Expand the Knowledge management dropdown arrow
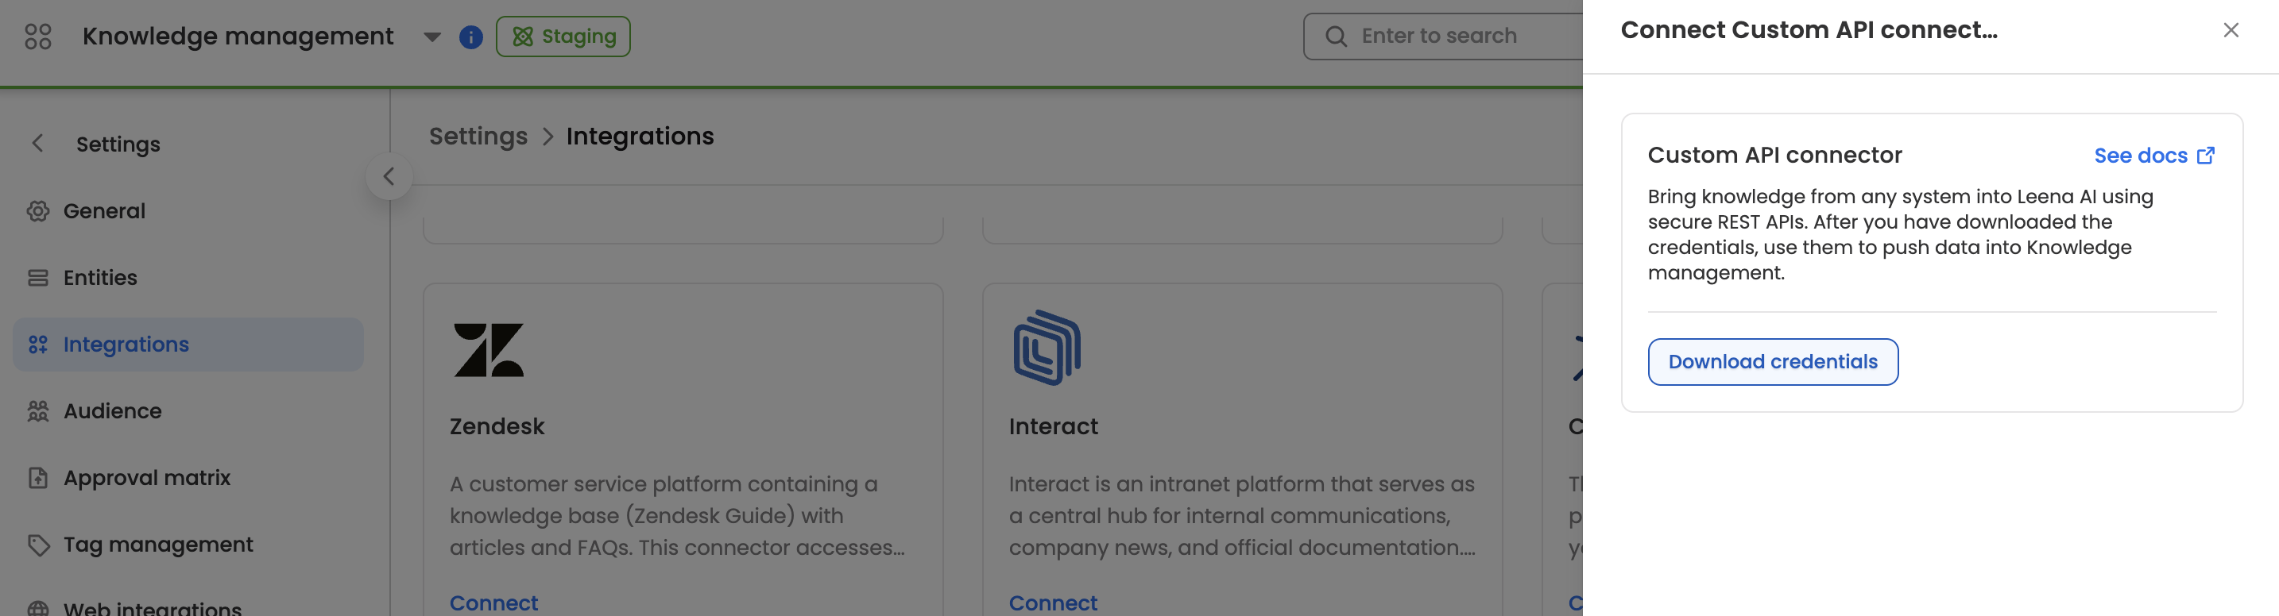This screenshot has width=2279, height=616. click(x=431, y=37)
